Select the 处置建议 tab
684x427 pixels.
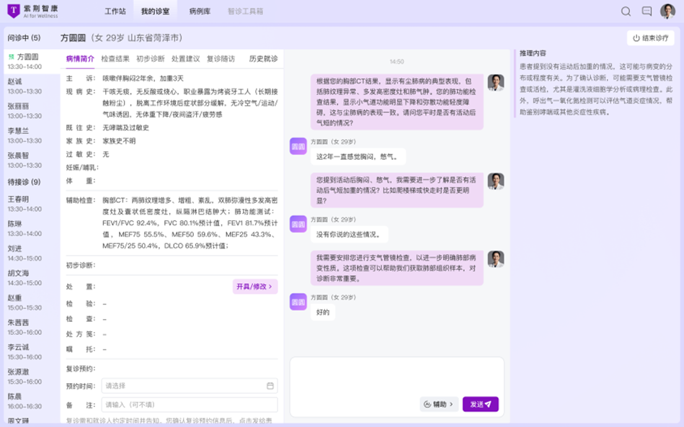[185, 59]
